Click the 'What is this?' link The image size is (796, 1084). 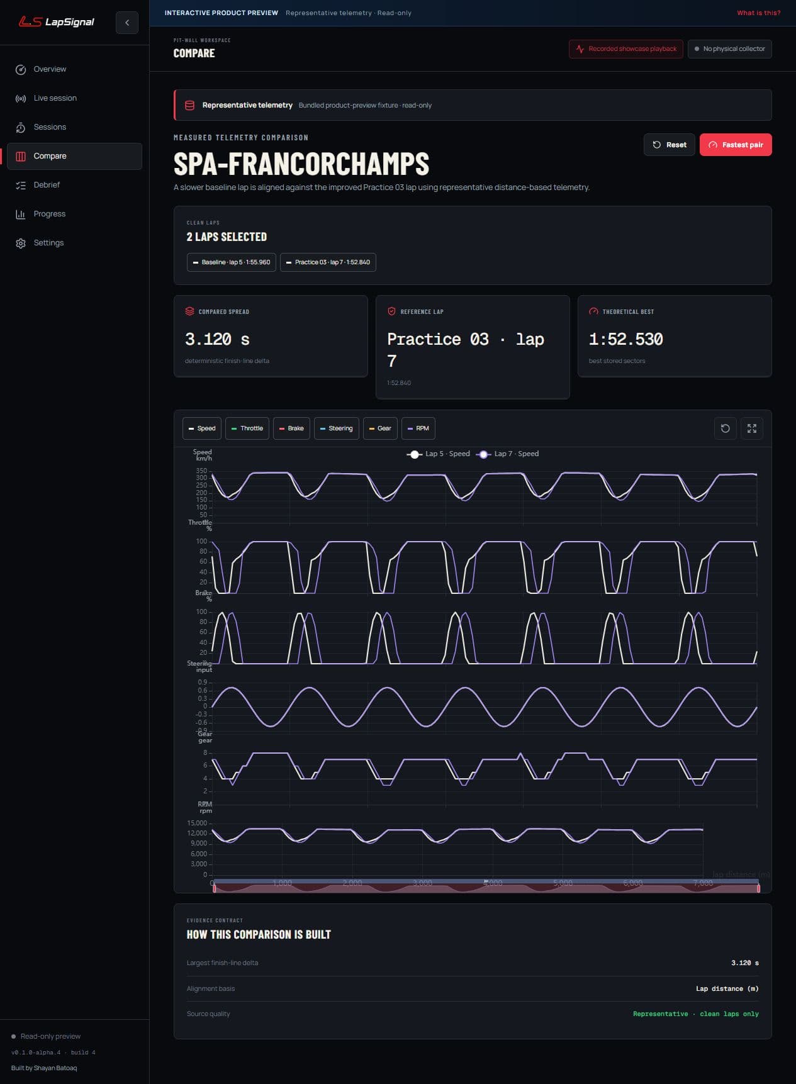(758, 13)
